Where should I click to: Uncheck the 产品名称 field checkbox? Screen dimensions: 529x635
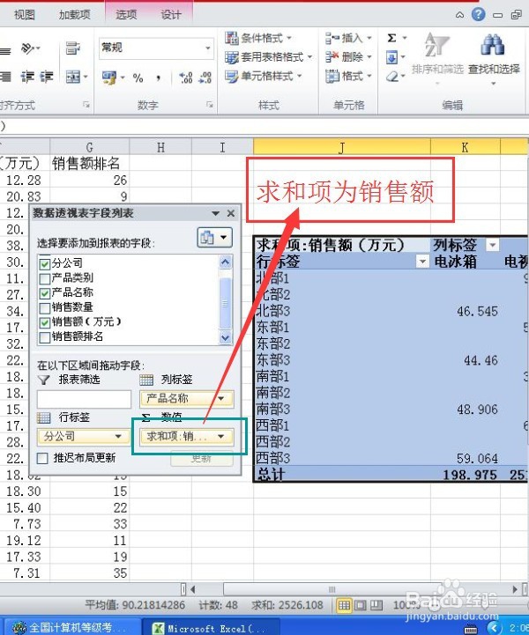45,293
